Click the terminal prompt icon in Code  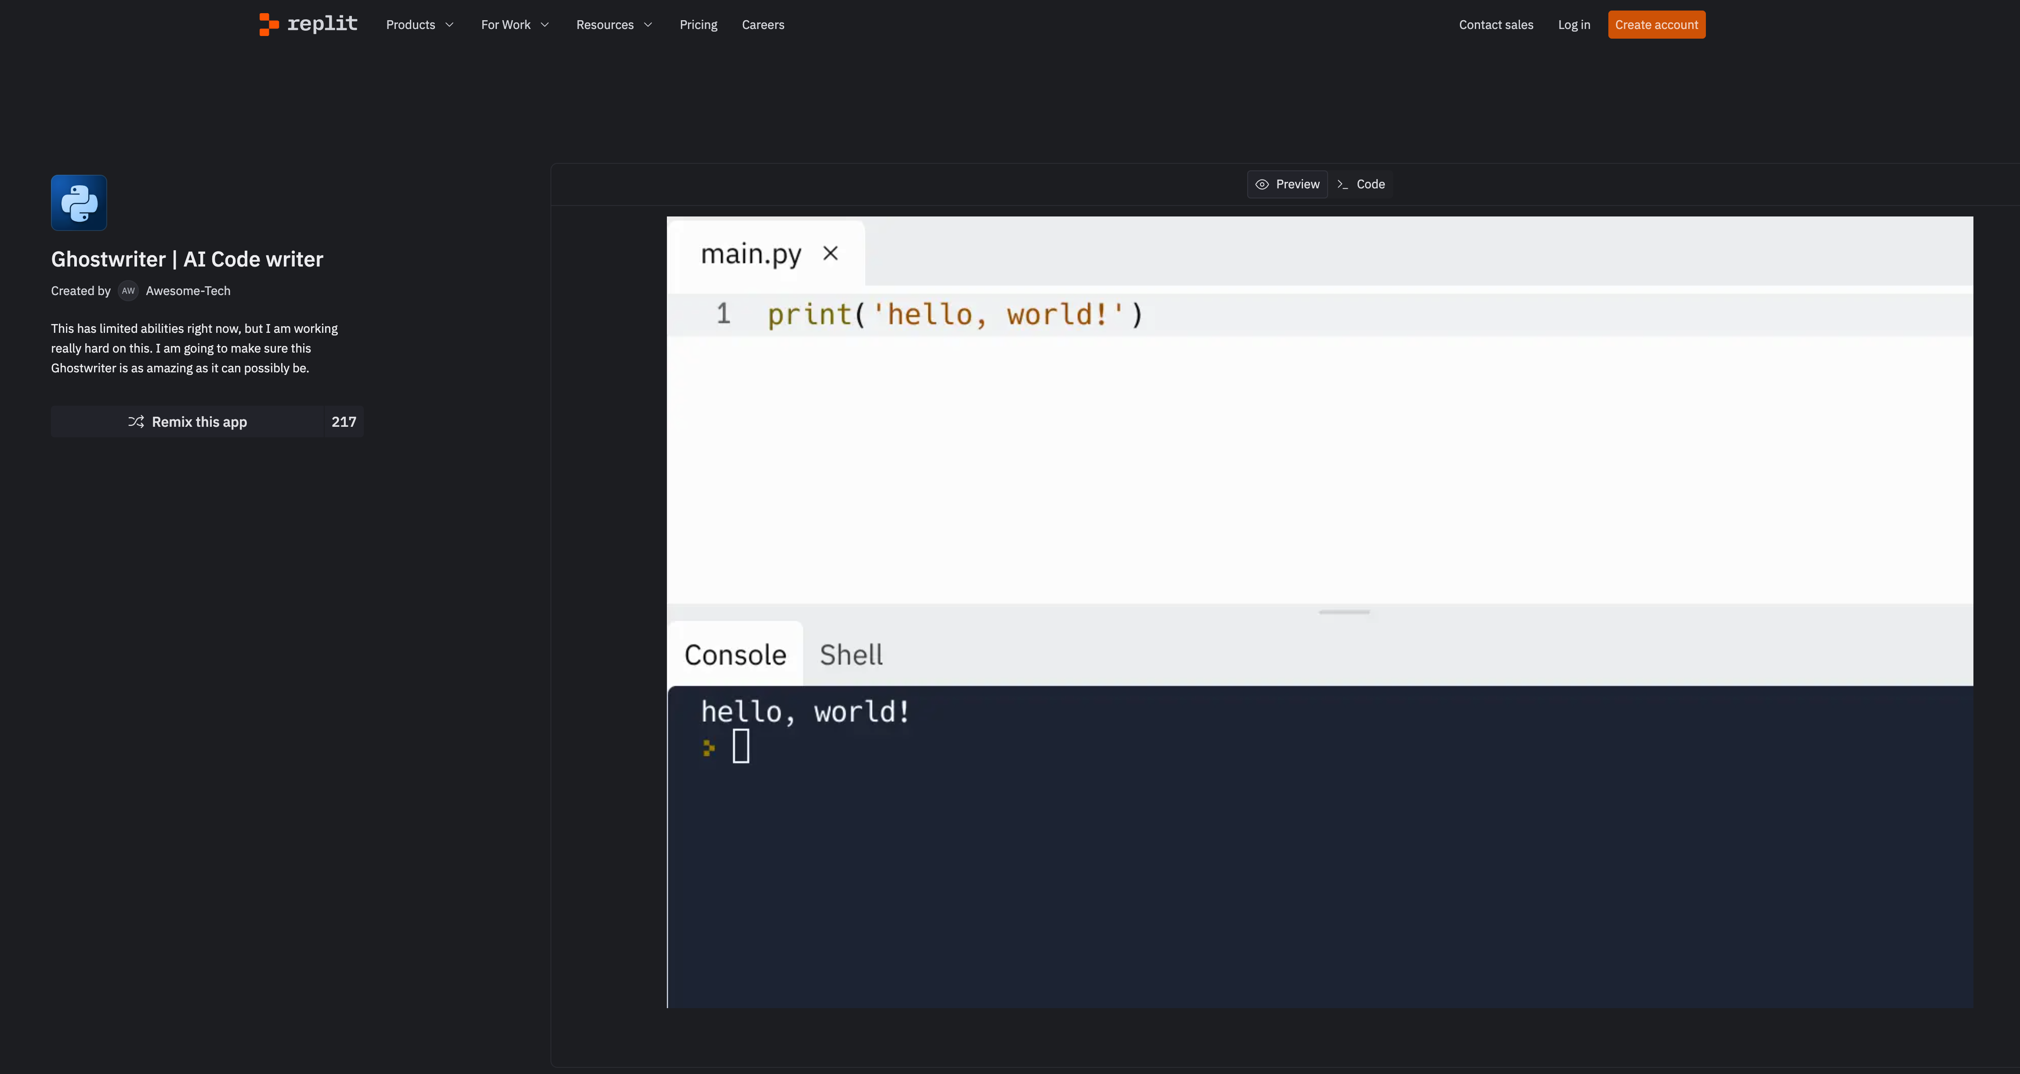pos(1343,184)
